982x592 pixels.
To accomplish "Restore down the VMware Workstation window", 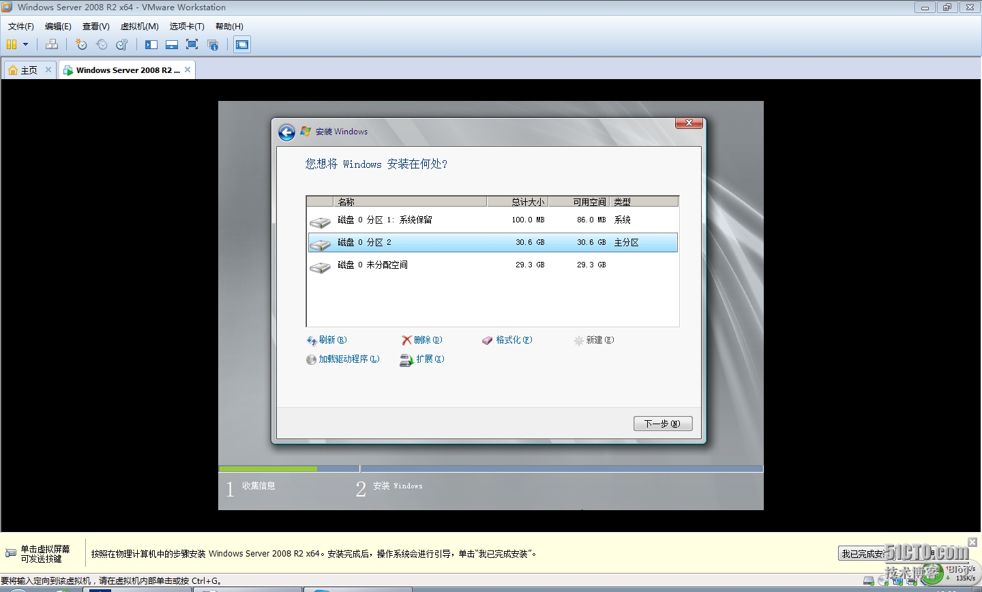I will coord(947,8).
